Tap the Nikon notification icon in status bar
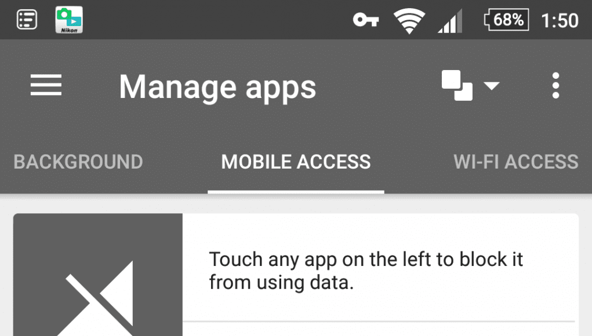The height and width of the screenshot is (336, 592). [69, 20]
